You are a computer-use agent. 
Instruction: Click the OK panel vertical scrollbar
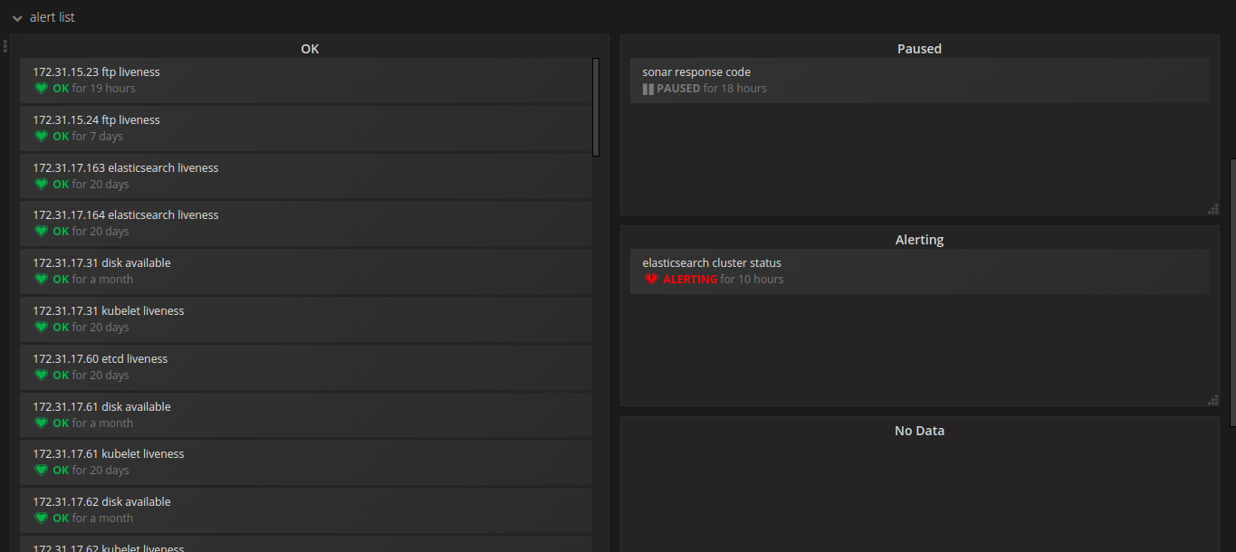[595, 107]
